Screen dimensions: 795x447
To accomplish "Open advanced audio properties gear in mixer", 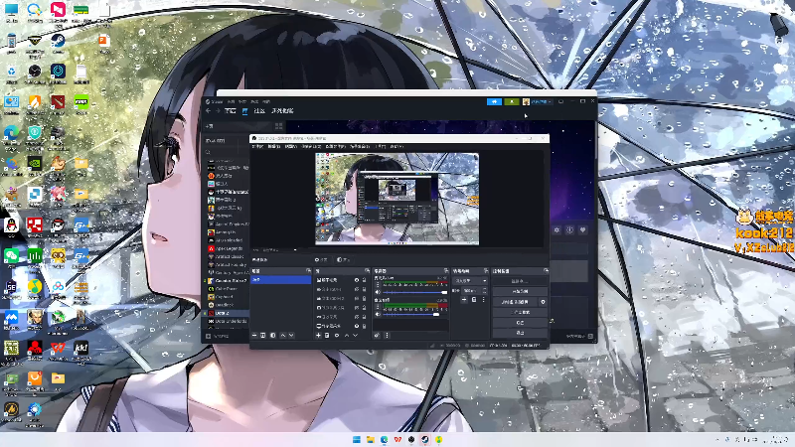I will [377, 335].
